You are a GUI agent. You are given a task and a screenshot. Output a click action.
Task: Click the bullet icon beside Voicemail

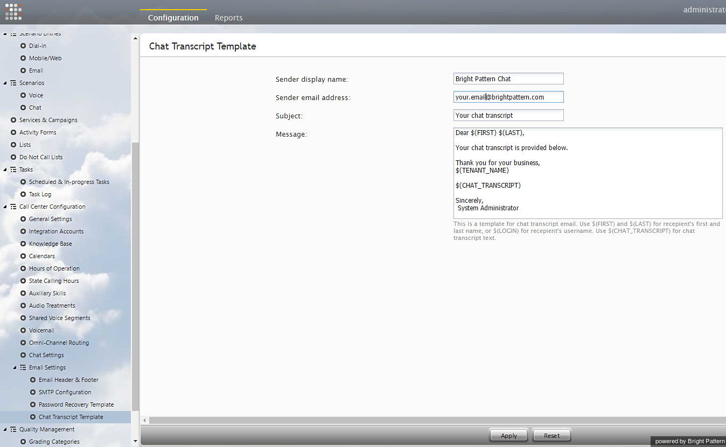(23, 330)
